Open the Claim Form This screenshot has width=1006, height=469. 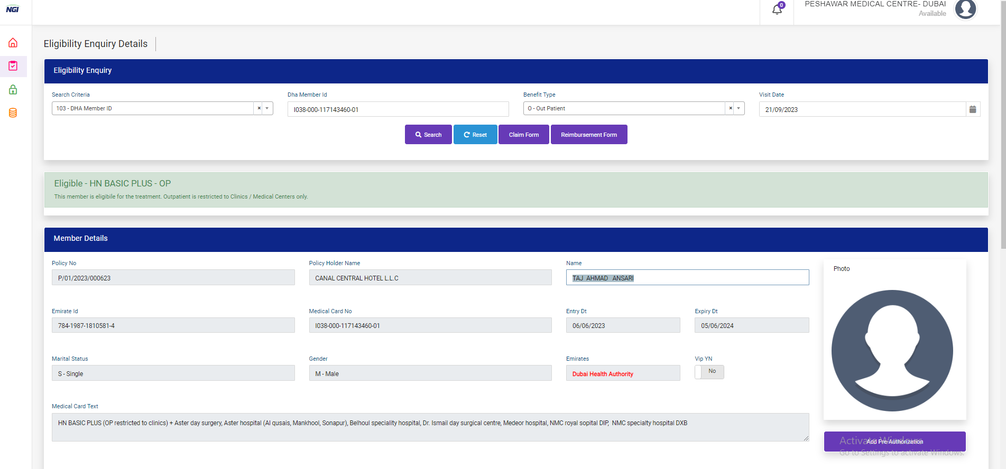click(x=523, y=135)
